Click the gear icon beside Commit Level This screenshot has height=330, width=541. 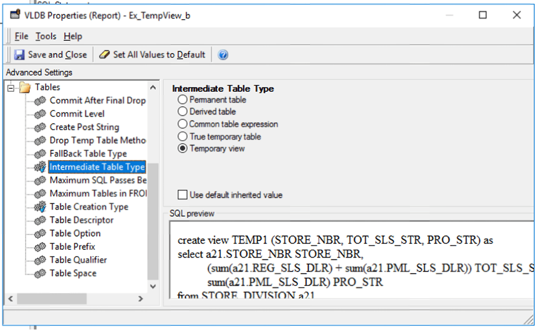(40, 114)
